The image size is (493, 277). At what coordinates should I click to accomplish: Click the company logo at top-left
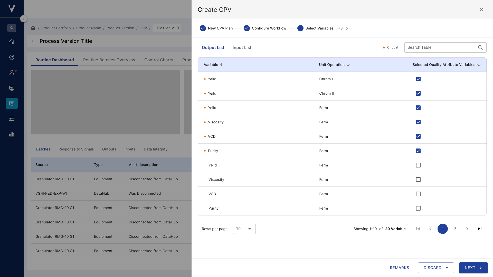[12, 8]
